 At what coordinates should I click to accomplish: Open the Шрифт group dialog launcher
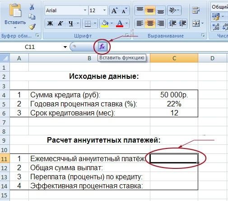point(127,35)
